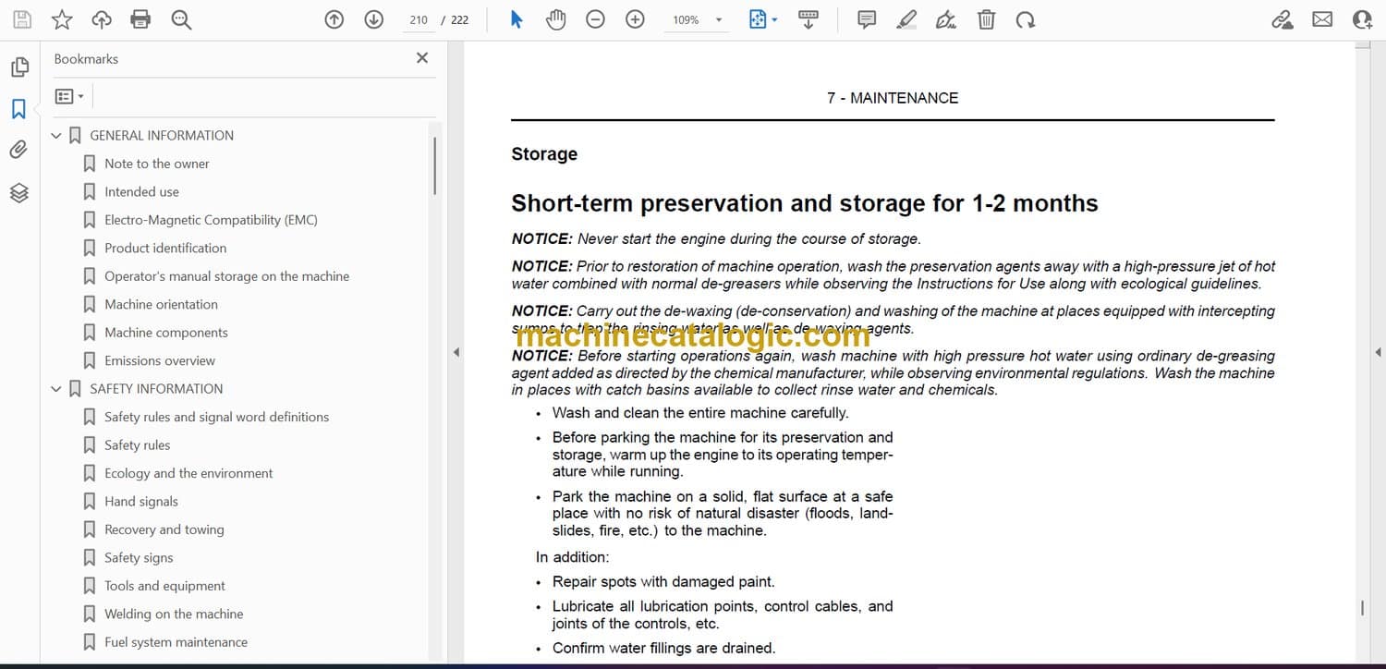Open the Hand signals bookmark
This screenshot has width=1386, height=669.
pos(141,502)
